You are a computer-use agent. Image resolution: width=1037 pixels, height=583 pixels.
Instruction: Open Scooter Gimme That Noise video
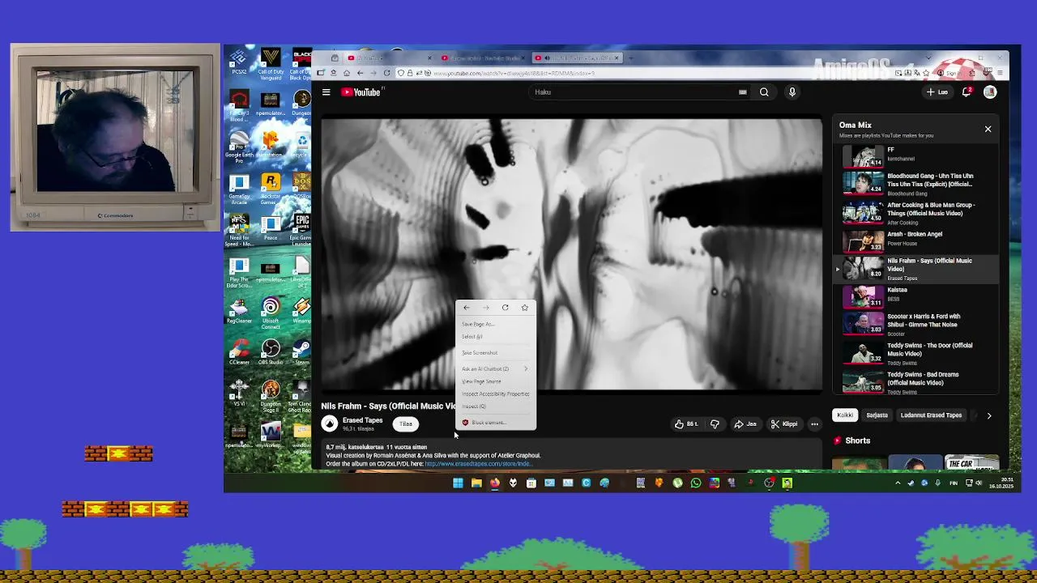click(915, 324)
